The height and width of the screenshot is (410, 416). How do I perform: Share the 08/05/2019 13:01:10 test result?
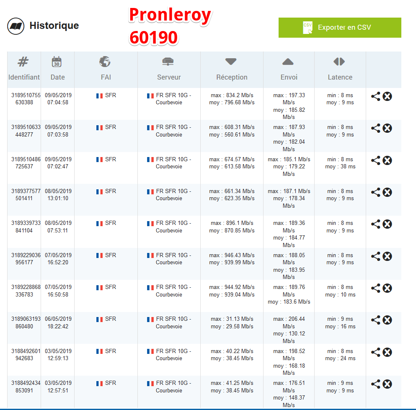coord(376,192)
